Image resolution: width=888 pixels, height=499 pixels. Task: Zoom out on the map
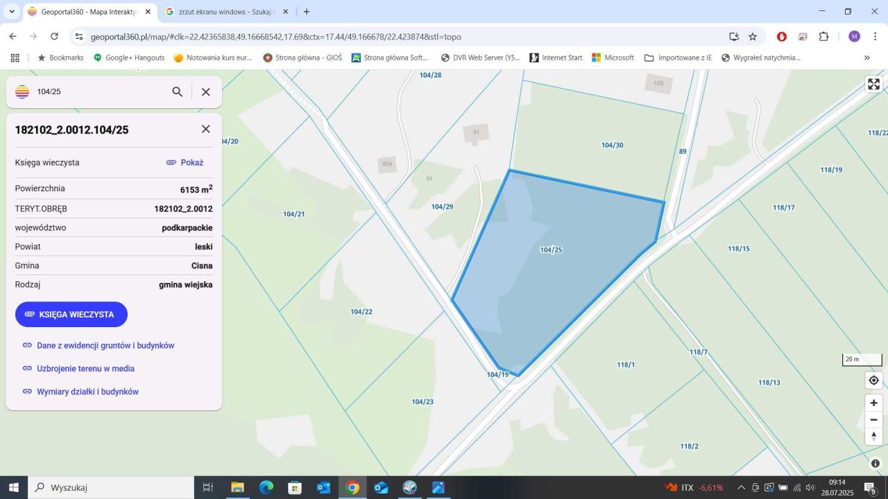pos(873,419)
